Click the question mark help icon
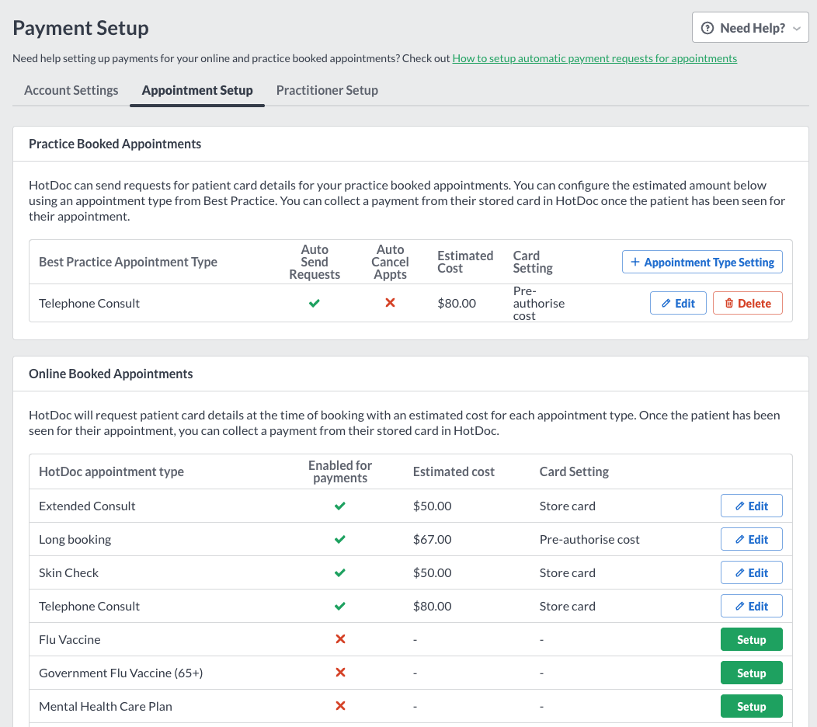 [707, 28]
